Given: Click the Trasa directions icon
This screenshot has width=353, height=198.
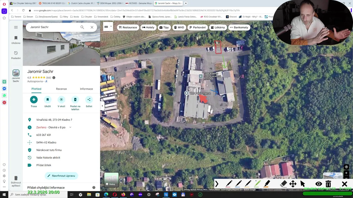Looking at the screenshot, I should tap(34, 100).
